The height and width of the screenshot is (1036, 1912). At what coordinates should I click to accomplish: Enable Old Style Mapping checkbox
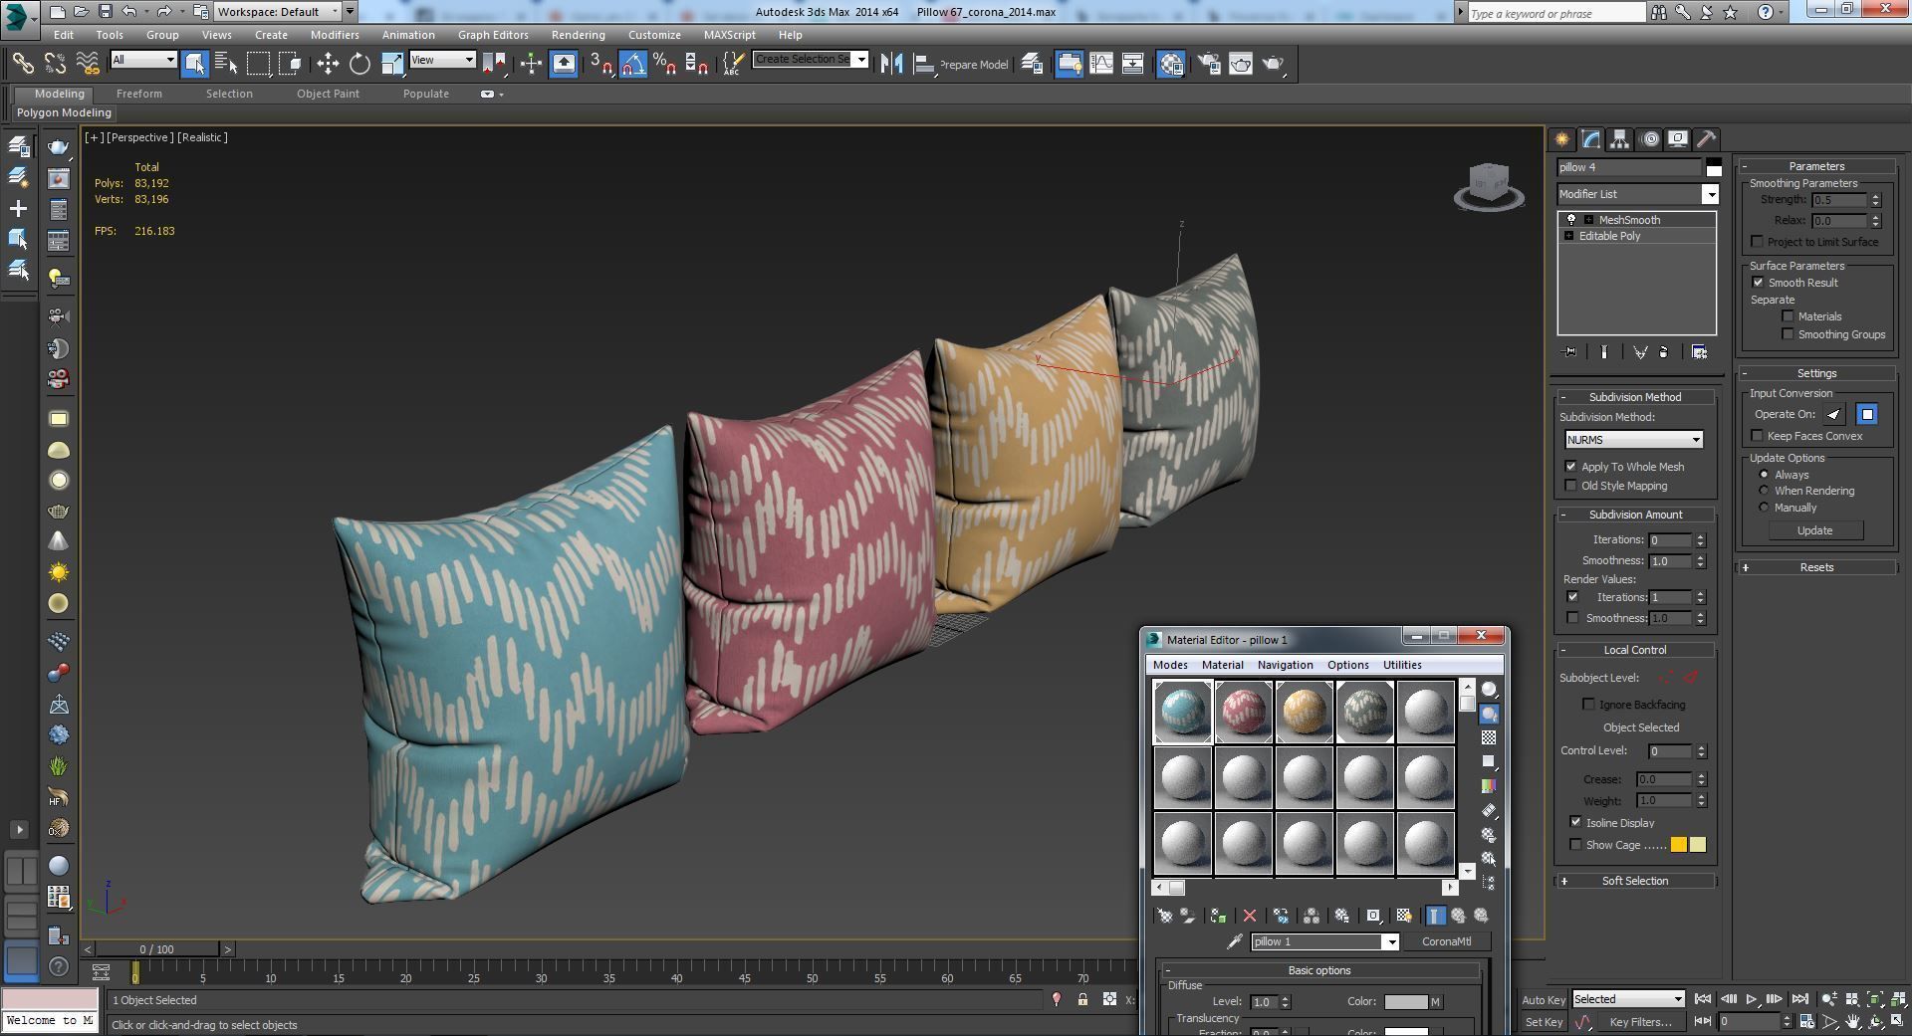coord(1571,486)
